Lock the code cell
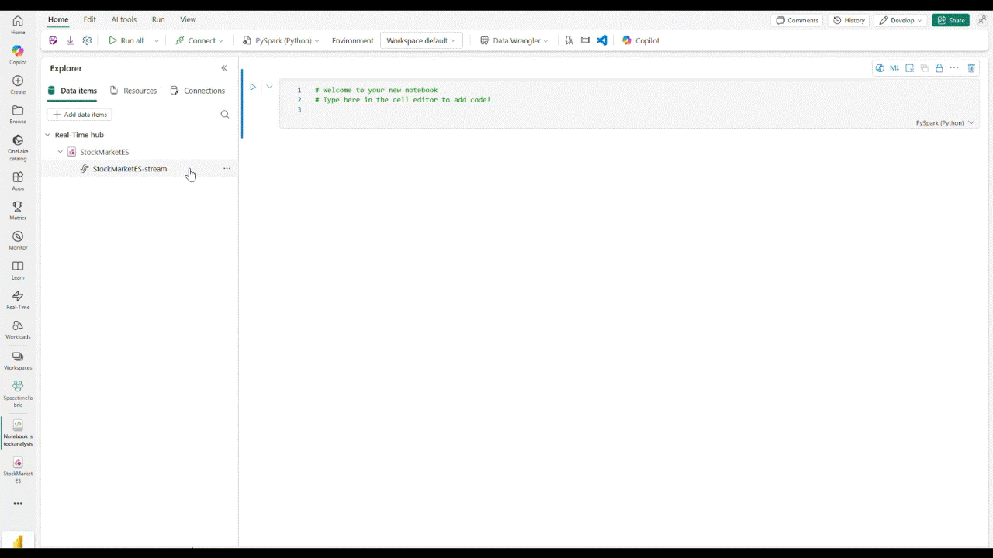 [939, 68]
